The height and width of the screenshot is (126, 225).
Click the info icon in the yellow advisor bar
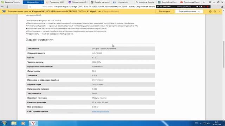pos(210,12)
